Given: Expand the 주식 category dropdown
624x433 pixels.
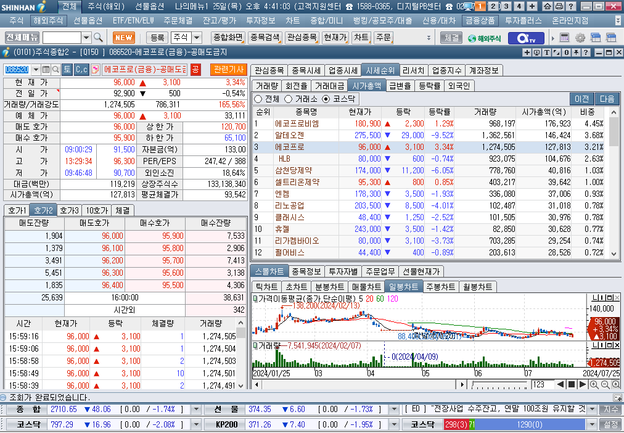Looking at the screenshot, I should [x=197, y=38].
